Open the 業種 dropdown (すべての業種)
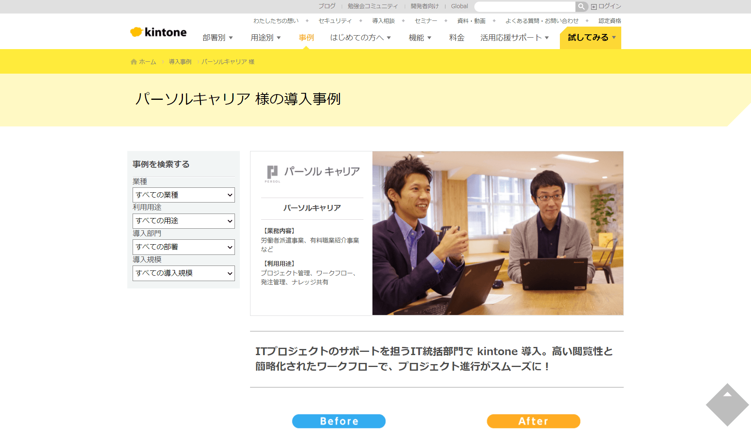Screen dimensions: 751x430 [183, 195]
